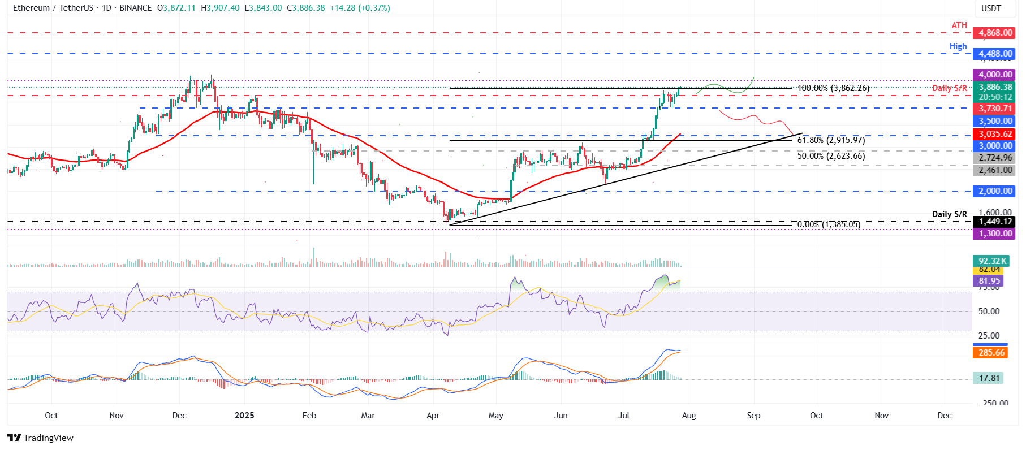This screenshot has height=450, width=1026.
Task: Click the green bullish projection arrow
Action: pos(727,88)
